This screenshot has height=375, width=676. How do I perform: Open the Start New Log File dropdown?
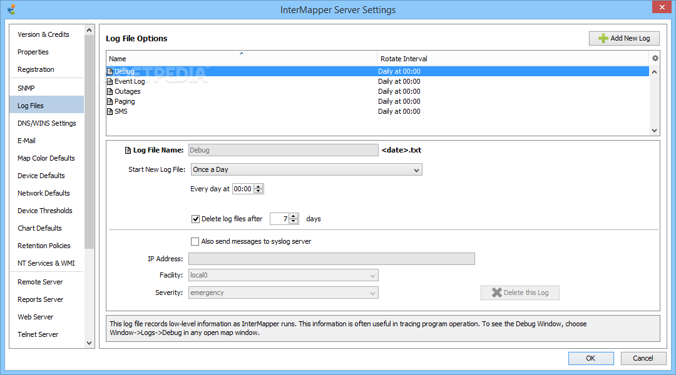tap(307, 169)
